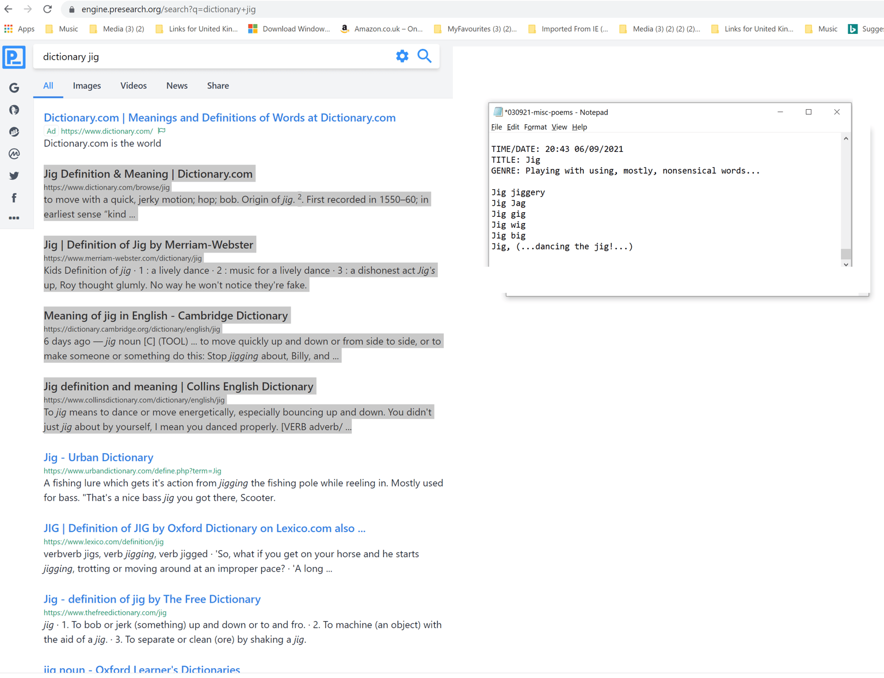
Task: Click the browser address bar URL
Action: (169, 9)
